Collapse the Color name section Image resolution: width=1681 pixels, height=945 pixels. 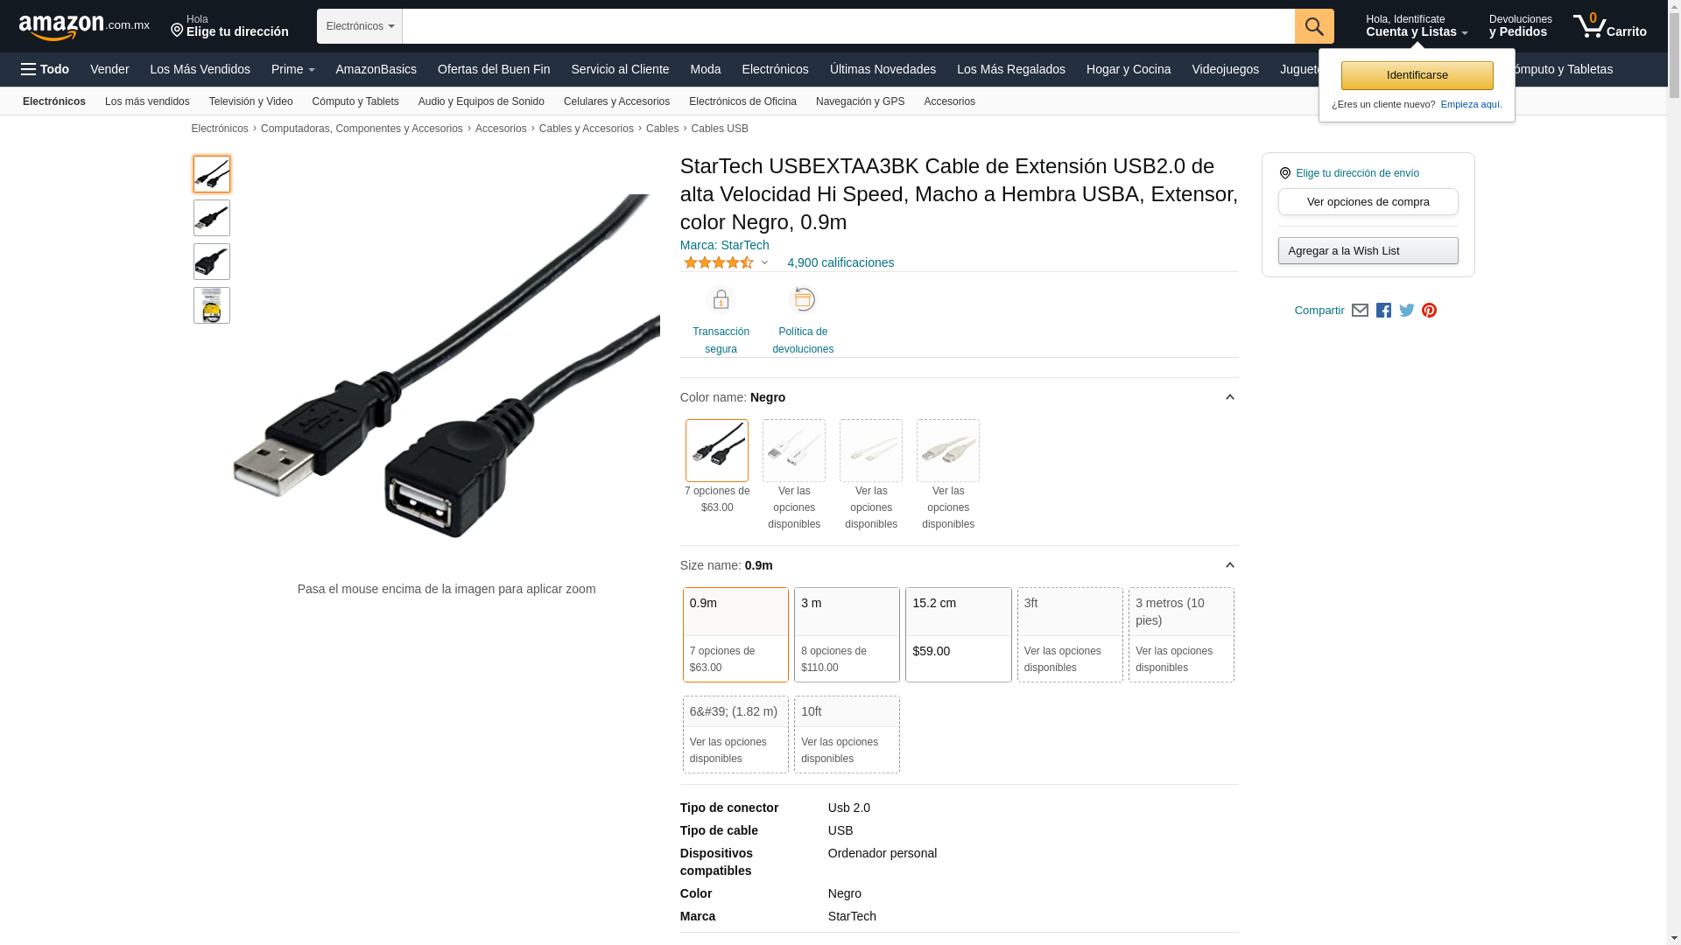[x=1229, y=397]
